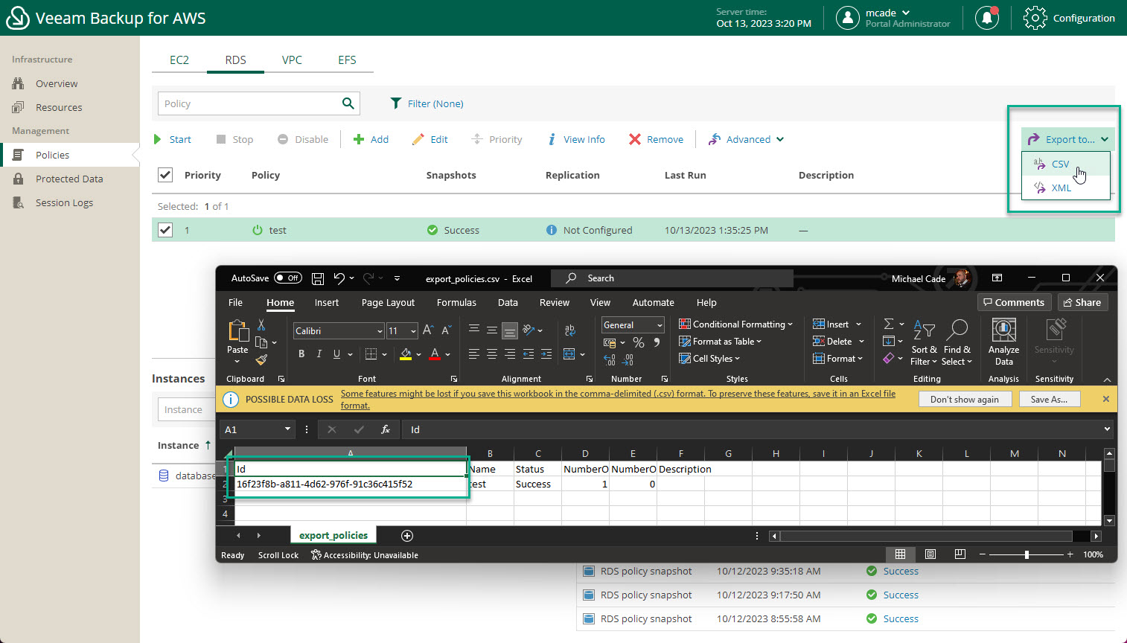Open the Excel Formulas ribbon tab
Screen dimensions: 1127x643
pos(456,303)
